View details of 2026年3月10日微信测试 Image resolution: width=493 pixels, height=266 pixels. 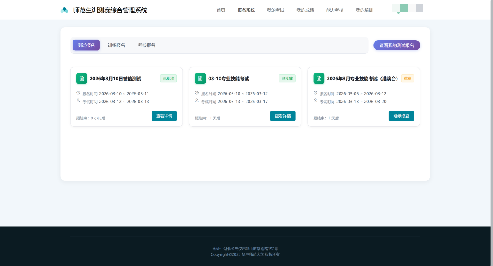click(164, 116)
